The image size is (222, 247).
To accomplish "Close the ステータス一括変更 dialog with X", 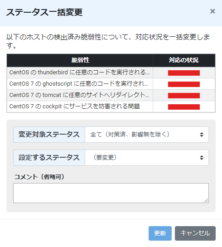I will pos(212,11).
